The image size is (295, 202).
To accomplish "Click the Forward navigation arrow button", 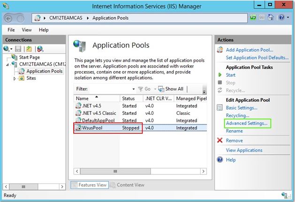I will pyautogui.click(x=20, y=18).
